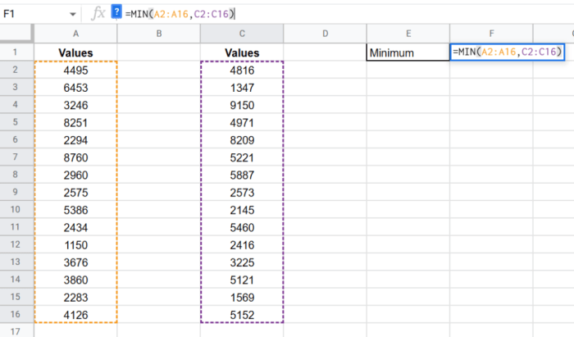
Task: Click the cell with value 8760
Action: (75, 157)
